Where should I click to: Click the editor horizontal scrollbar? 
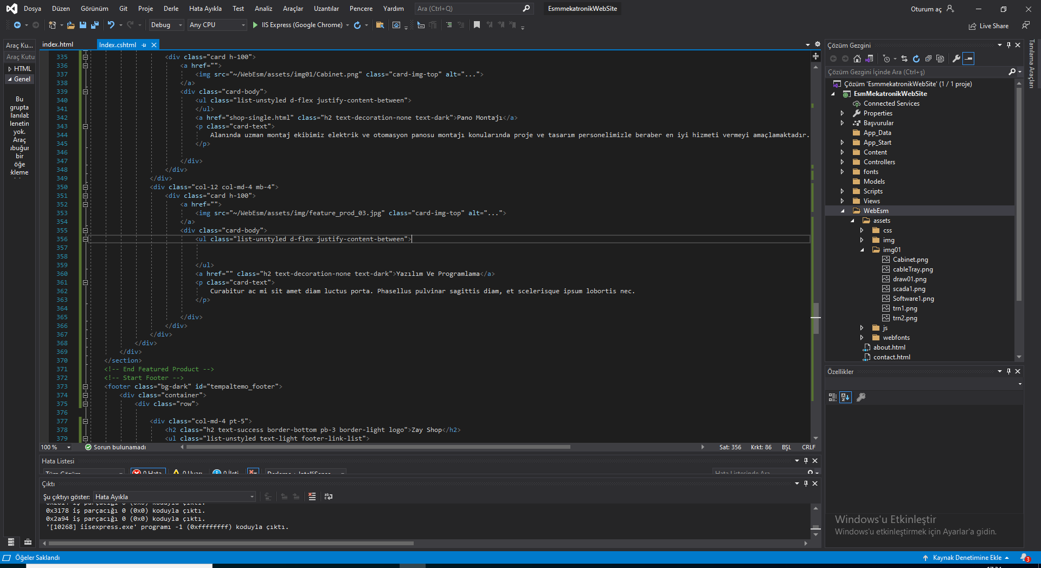coord(378,447)
